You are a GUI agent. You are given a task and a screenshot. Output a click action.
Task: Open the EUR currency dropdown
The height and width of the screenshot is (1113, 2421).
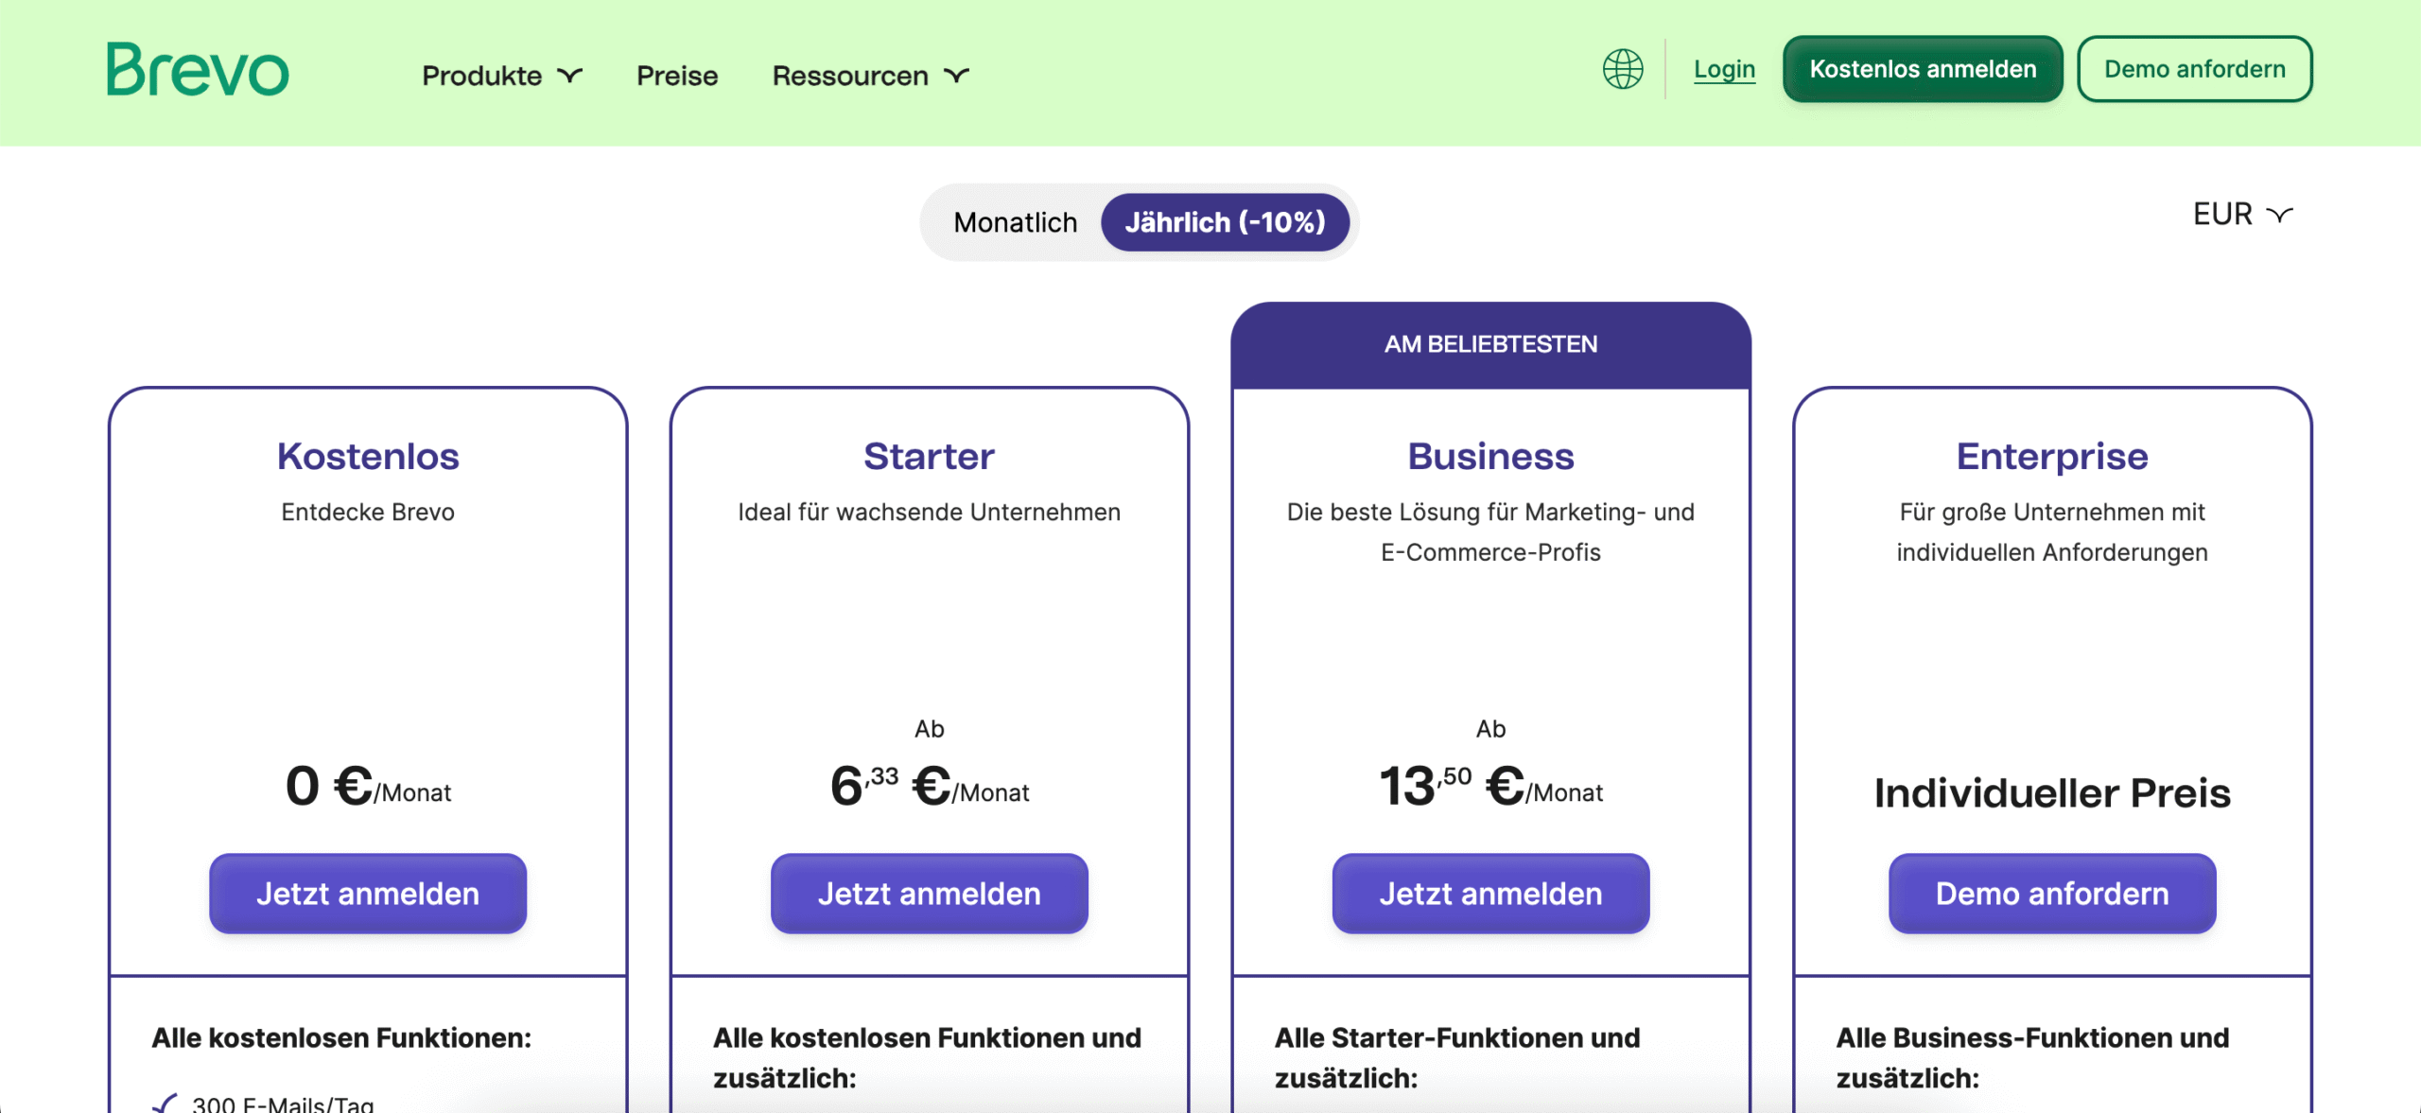click(x=2243, y=215)
